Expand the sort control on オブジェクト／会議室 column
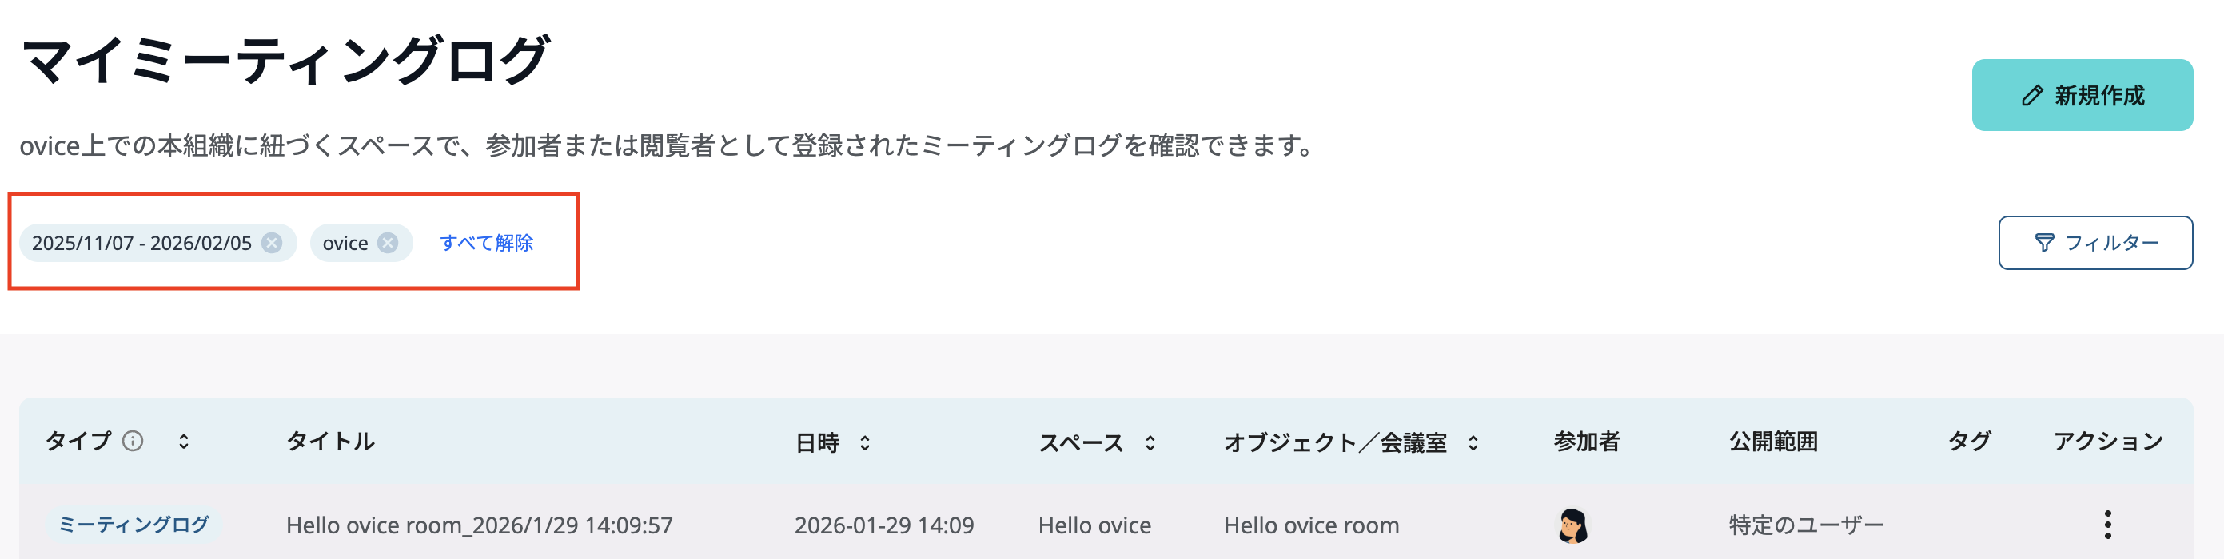 [x=1475, y=442]
